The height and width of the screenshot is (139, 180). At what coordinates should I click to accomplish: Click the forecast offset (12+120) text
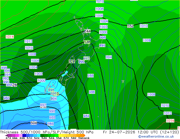point(169,132)
